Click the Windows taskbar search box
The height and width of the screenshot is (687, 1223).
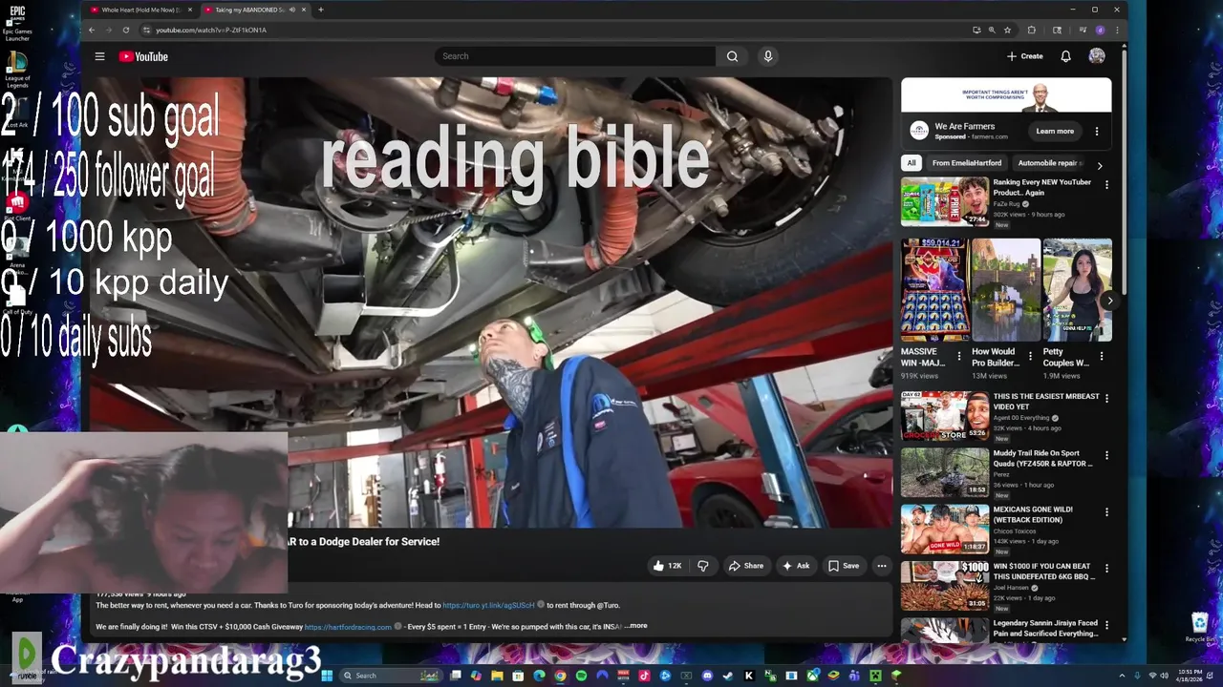pos(390,676)
